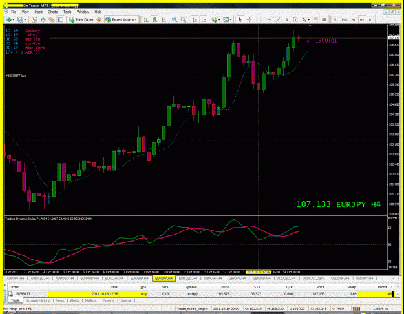Click the connection status bars indicator

(357, 309)
